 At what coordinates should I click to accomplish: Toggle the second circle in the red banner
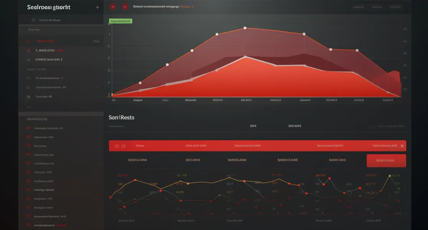pyautogui.click(x=123, y=146)
